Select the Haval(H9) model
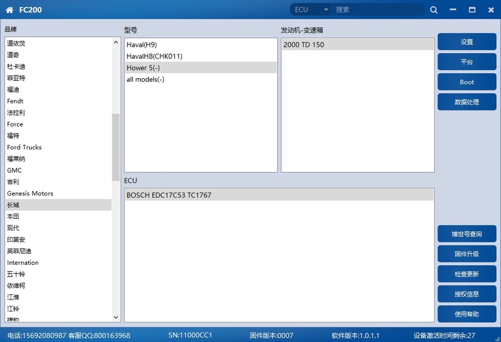The width and height of the screenshot is (501, 342). [200, 44]
